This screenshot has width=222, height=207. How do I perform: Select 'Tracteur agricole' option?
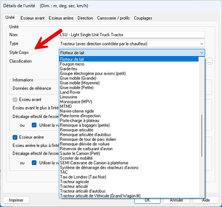pyautogui.click(x=129, y=182)
